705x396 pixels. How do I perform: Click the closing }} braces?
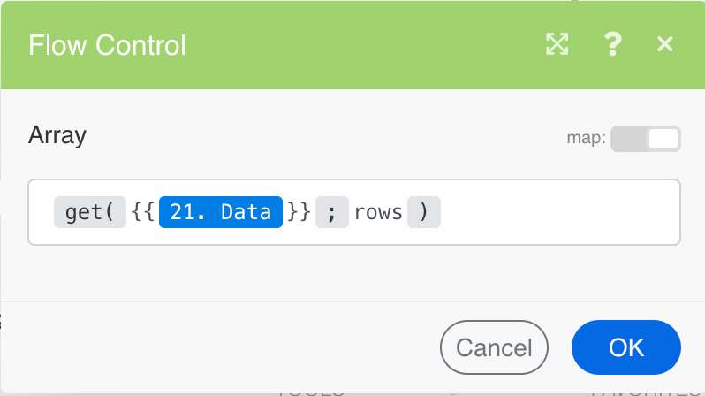298,213
